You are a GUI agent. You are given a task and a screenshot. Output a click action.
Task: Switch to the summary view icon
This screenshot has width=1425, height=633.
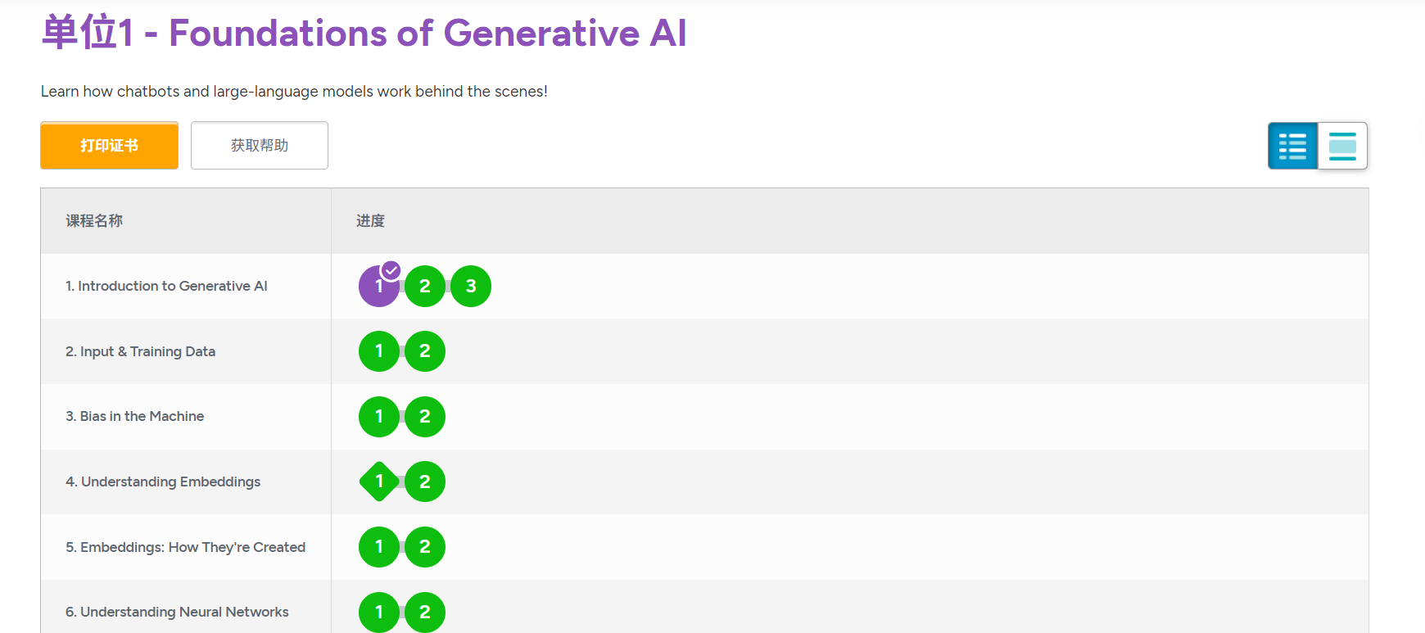point(1342,146)
